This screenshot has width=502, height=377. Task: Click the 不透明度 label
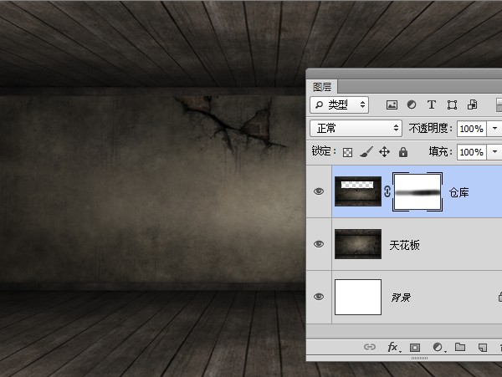click(x=431, y=129)
